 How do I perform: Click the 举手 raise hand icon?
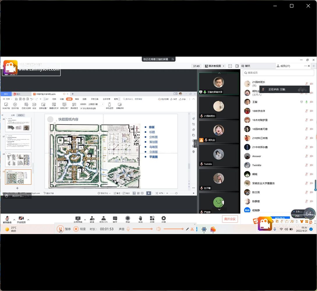coord(140,219)
